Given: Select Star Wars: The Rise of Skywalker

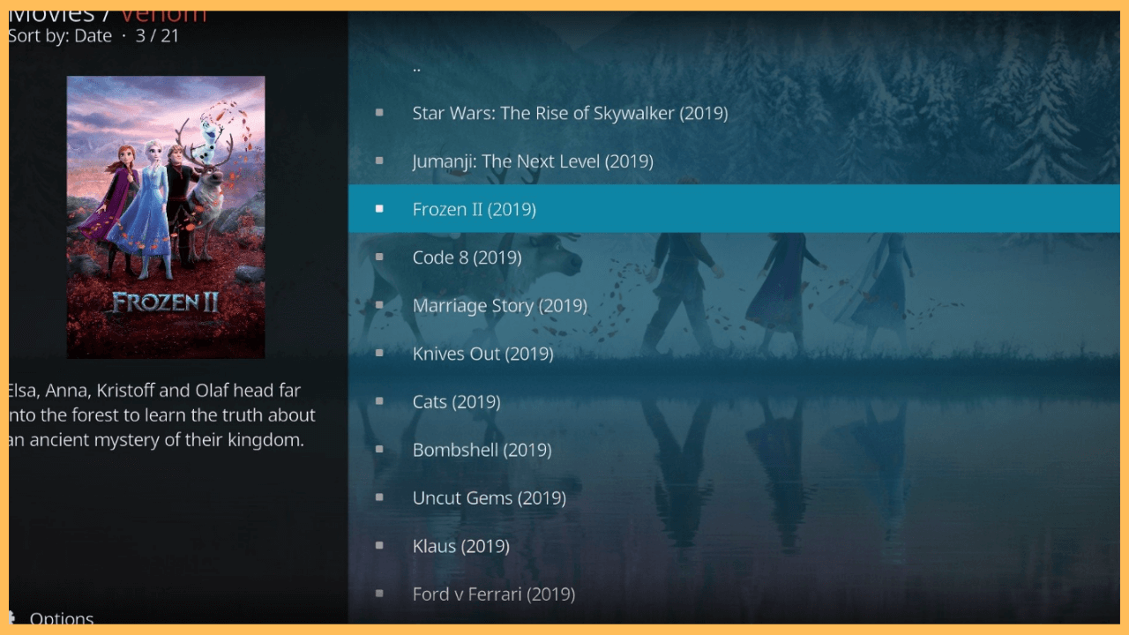Looking at the screenshot, I should (x=734, y=113).
